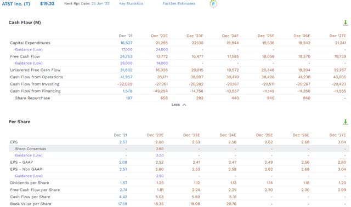Click the $19.33 stock price
The width and height of the screenshot is (351, 207).
[47, 4]
